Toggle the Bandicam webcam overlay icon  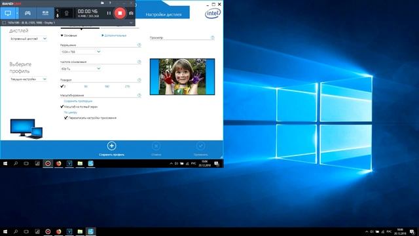[x=67, y=13]
